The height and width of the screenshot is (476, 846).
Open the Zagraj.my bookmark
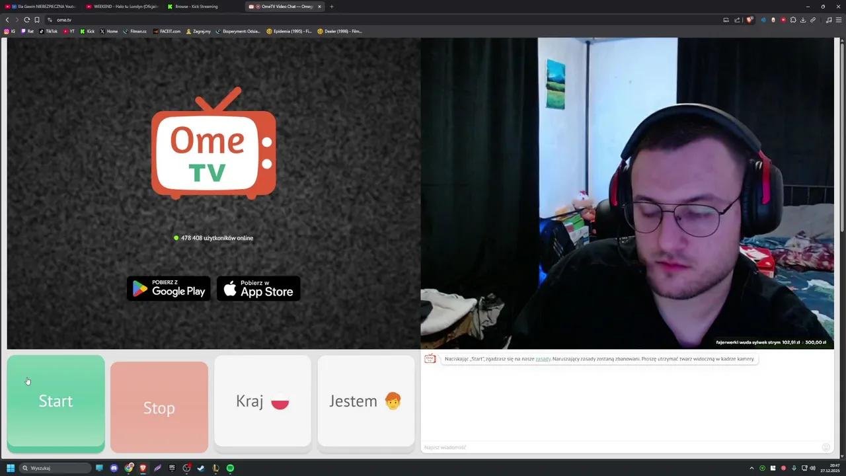tap(198, 31)
